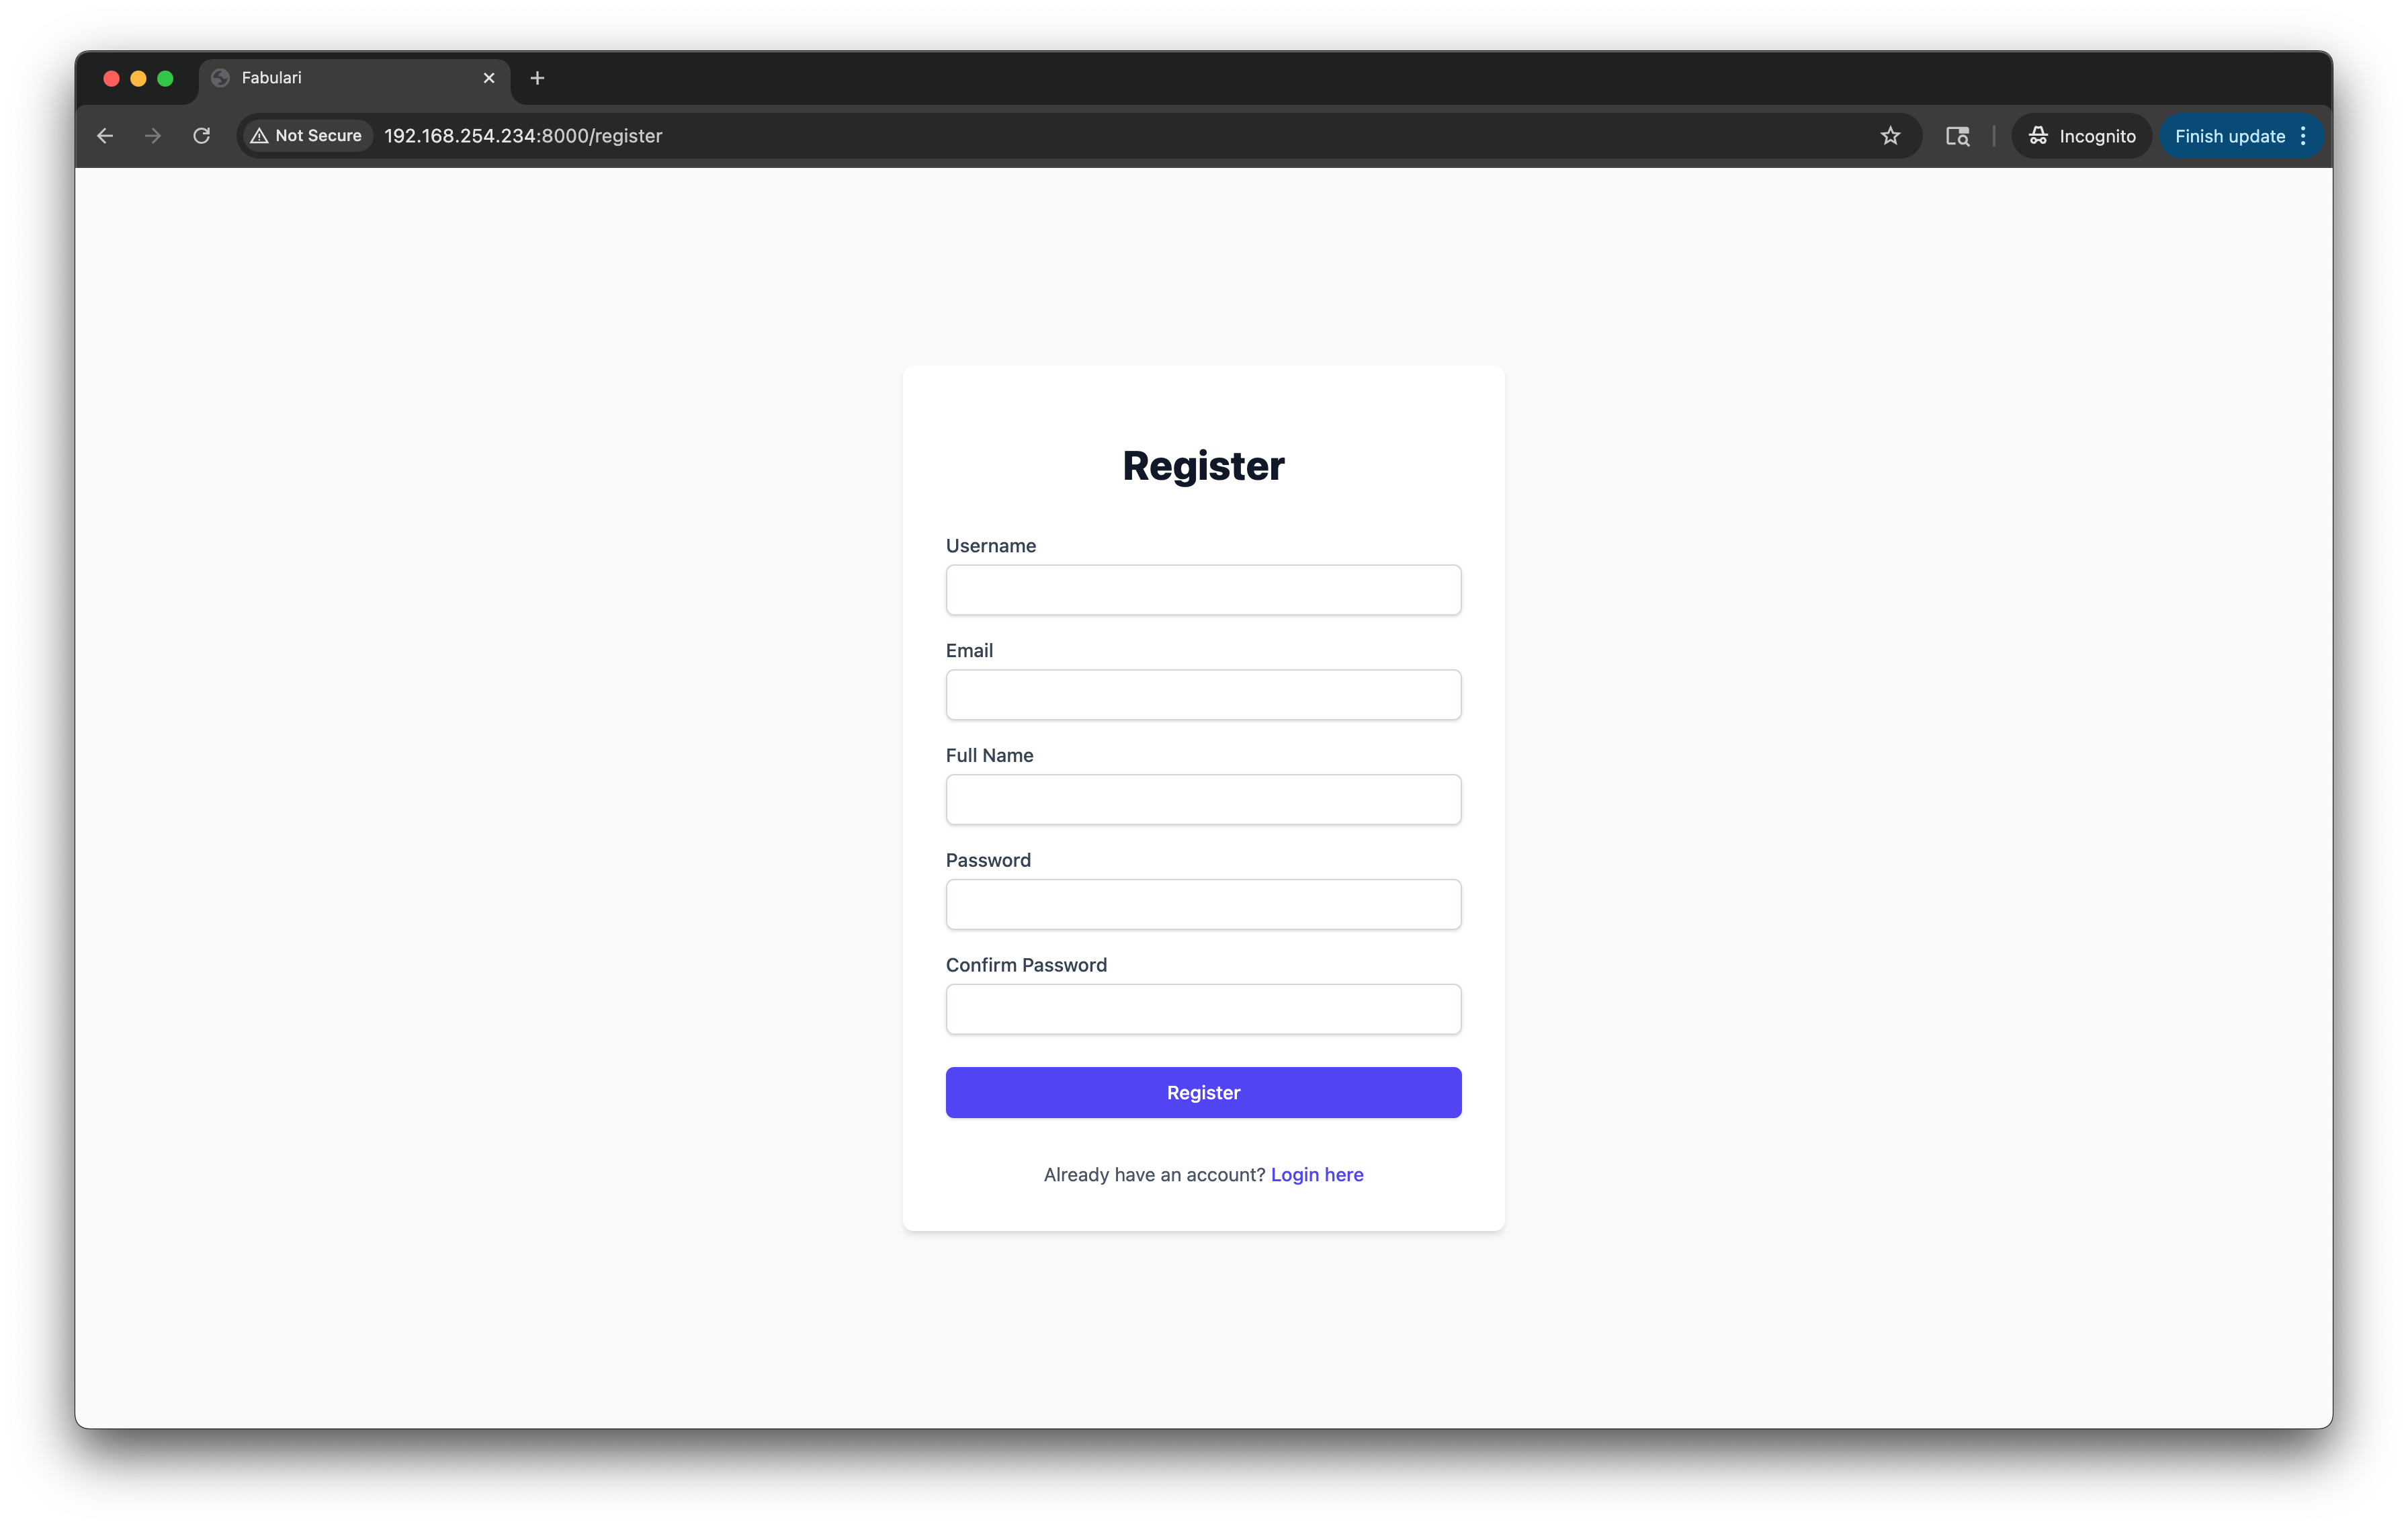Follow the Login here link

pos(1317,1175)
